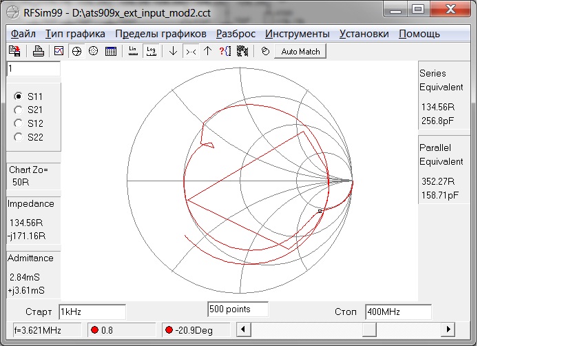This screenshot has height=346, width=562.
Task: Select the polar plot display icon
Action: [x=93, y=51]
